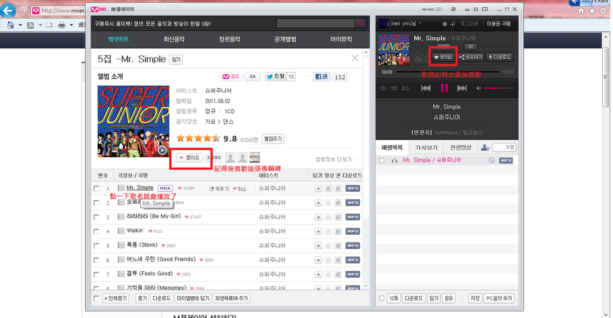Tick the select-all checkbox beside 전체듣기

tap(96, 298)
